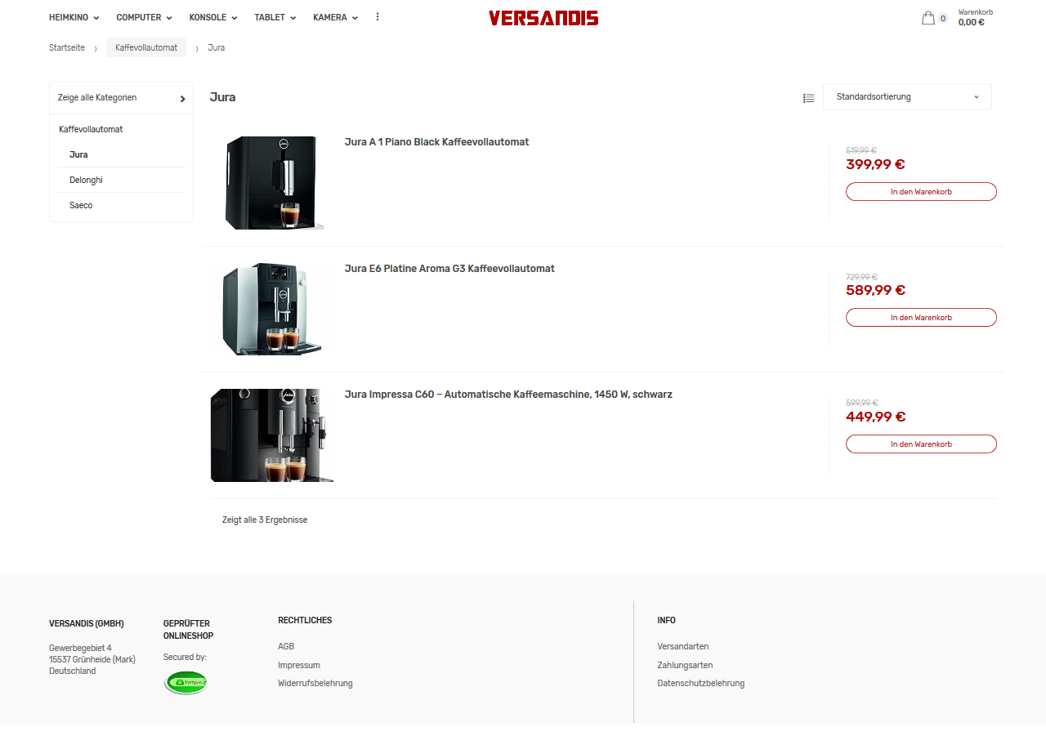Open the three-dot more categories menu

click(x=378, y=16)
